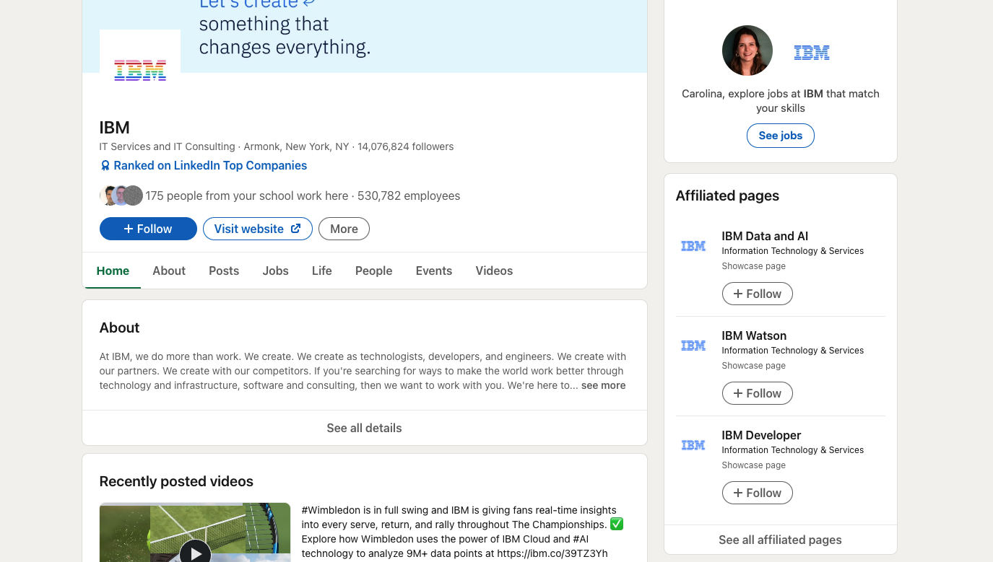
Task: Click the external link icon on Visit website
Action: tap(296, 228)
